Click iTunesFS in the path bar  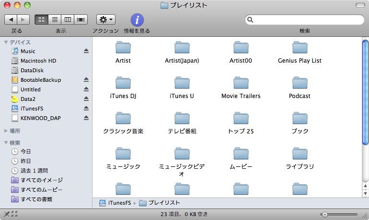(x=115, y=203)
